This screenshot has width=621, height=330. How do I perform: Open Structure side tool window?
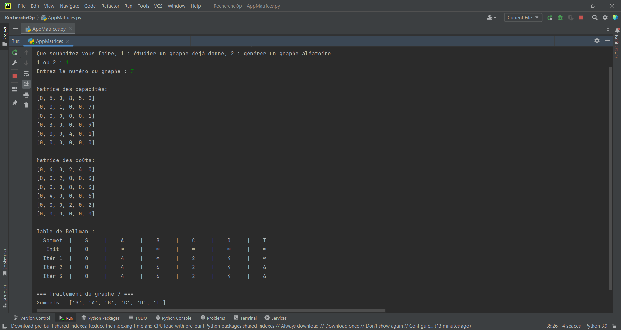[5, 296]
